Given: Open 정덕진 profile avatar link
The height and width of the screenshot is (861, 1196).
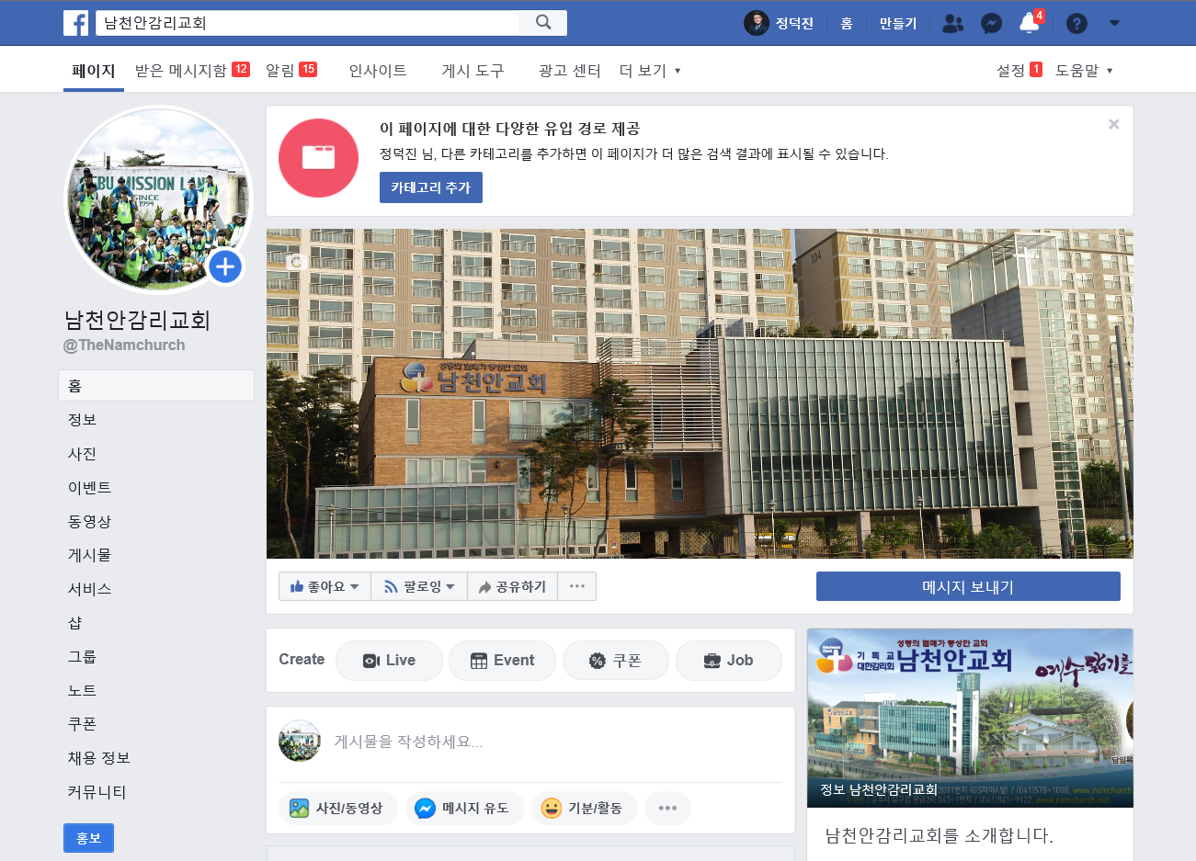Looking at the screenshot, I should click(x=779, y=23).
